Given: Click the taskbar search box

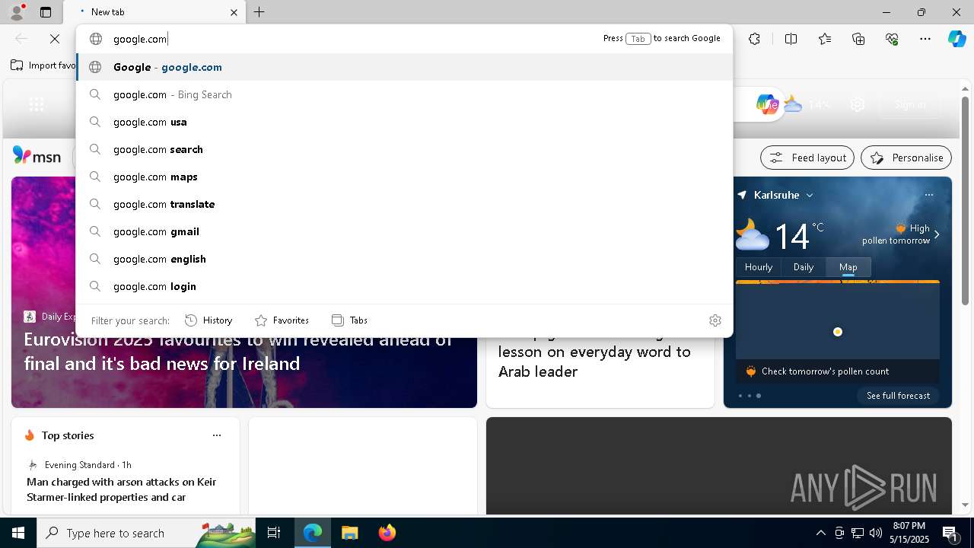Looking at the screenshot, I should [x=147, y=533].
